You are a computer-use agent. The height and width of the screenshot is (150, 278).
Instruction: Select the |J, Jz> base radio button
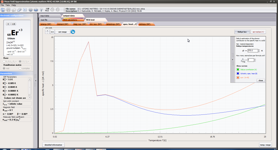(x=20, y=61)
